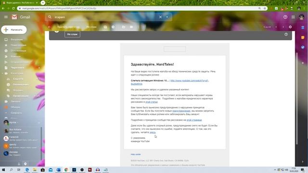Open the 'этой странице' link in the email
Screen dimensions: 308x173
coord(194,120)
